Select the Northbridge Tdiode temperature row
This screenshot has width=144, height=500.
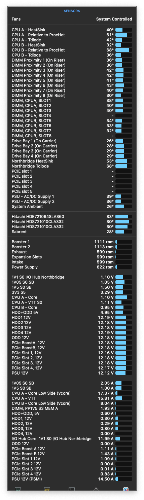pyautogui.click(x=72, y=166)
